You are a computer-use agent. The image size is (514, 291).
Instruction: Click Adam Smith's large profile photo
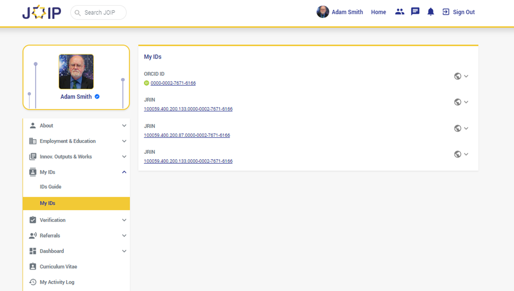tap(76, 71)
